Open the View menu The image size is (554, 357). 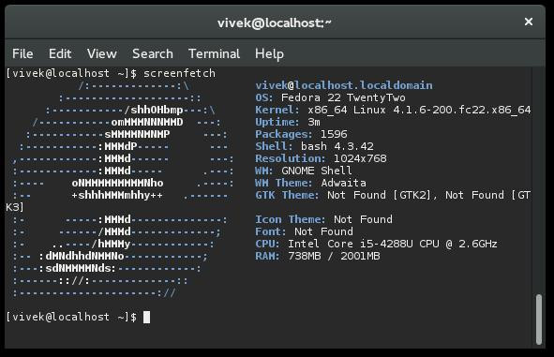click(102, 53)
